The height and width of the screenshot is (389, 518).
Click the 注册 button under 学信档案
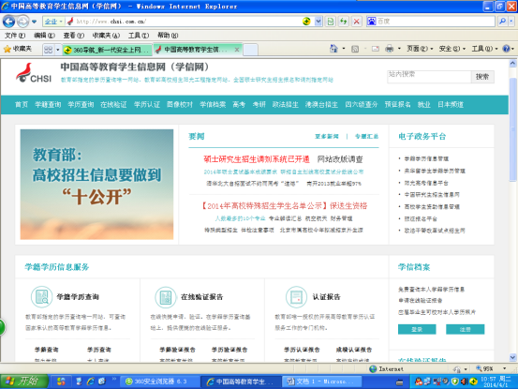466,329
